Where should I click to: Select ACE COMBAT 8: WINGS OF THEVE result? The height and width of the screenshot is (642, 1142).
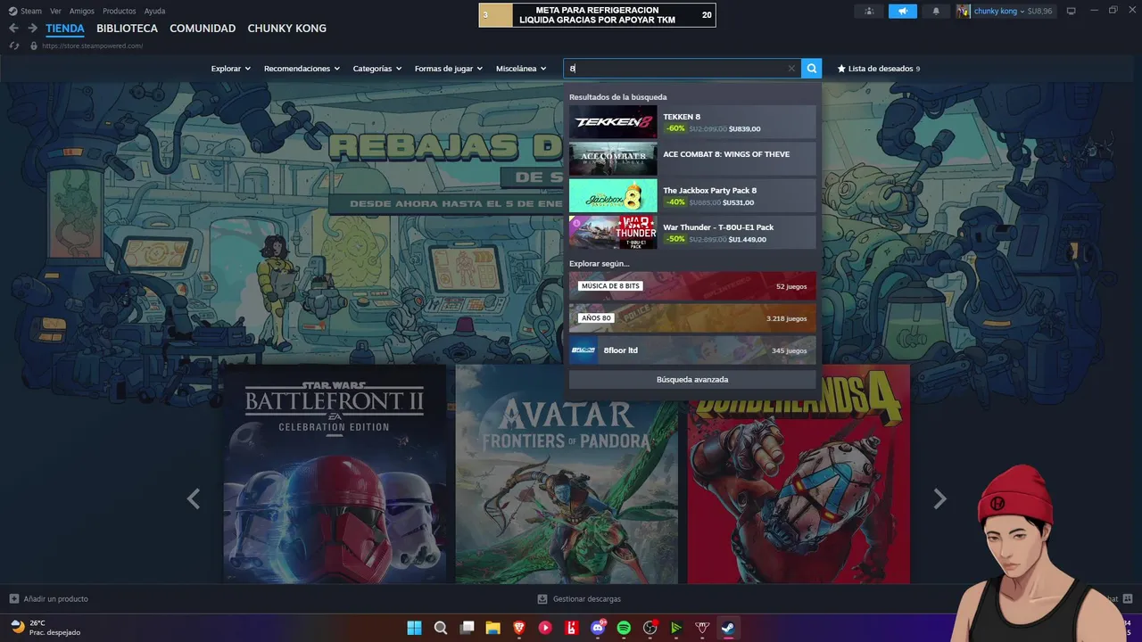coord(692,159)
